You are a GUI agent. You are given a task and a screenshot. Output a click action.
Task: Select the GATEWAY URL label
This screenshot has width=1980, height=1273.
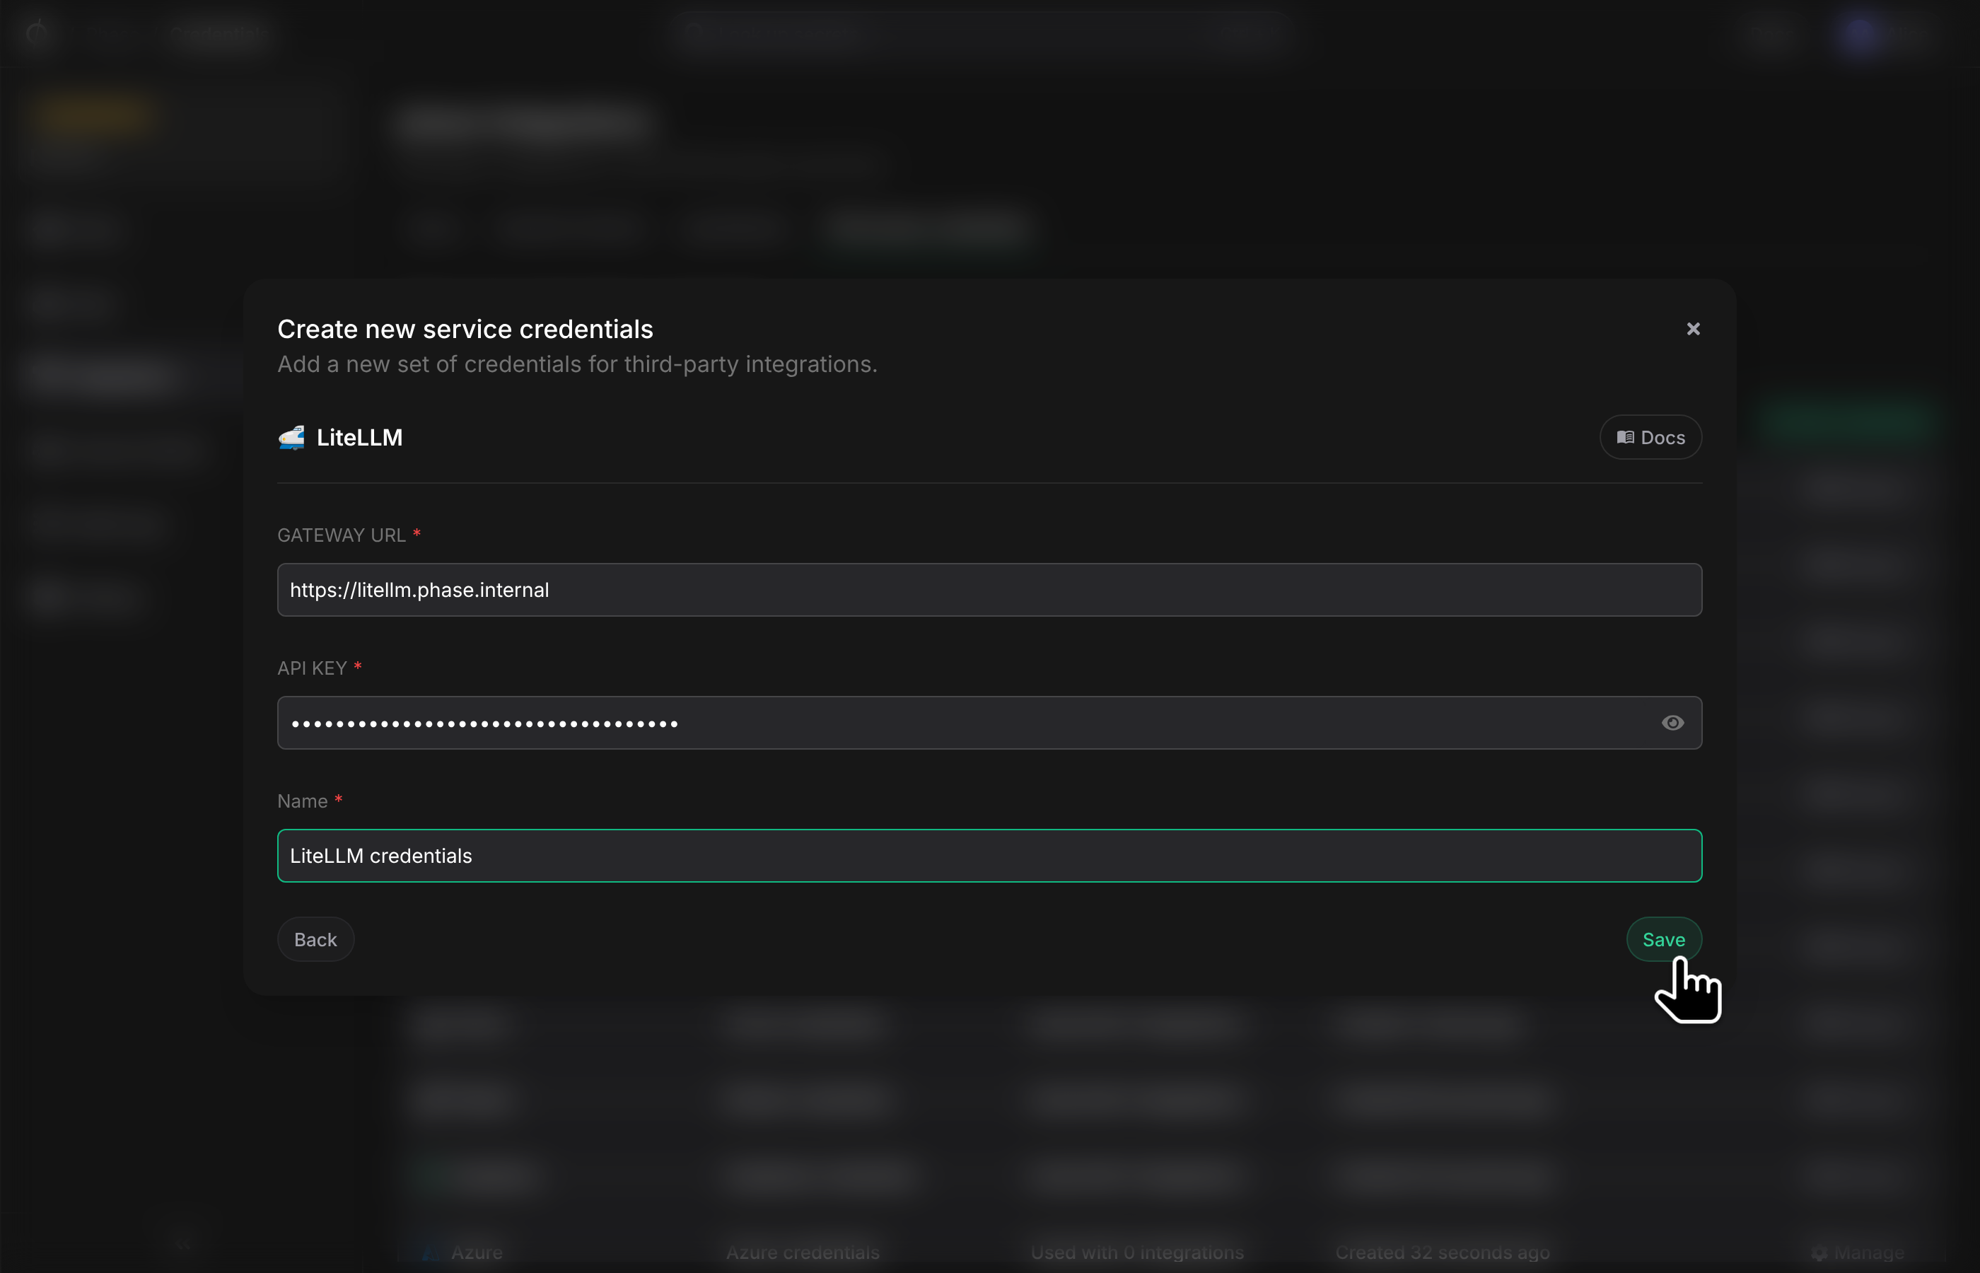point(342,535)
